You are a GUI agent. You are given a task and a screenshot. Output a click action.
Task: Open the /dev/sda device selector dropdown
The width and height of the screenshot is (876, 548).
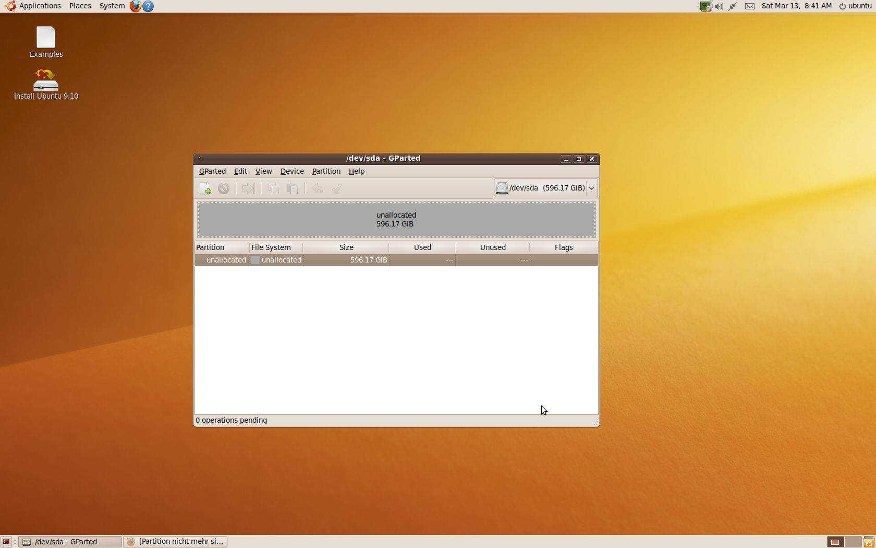pyautogui.click(x=545, y=188)
